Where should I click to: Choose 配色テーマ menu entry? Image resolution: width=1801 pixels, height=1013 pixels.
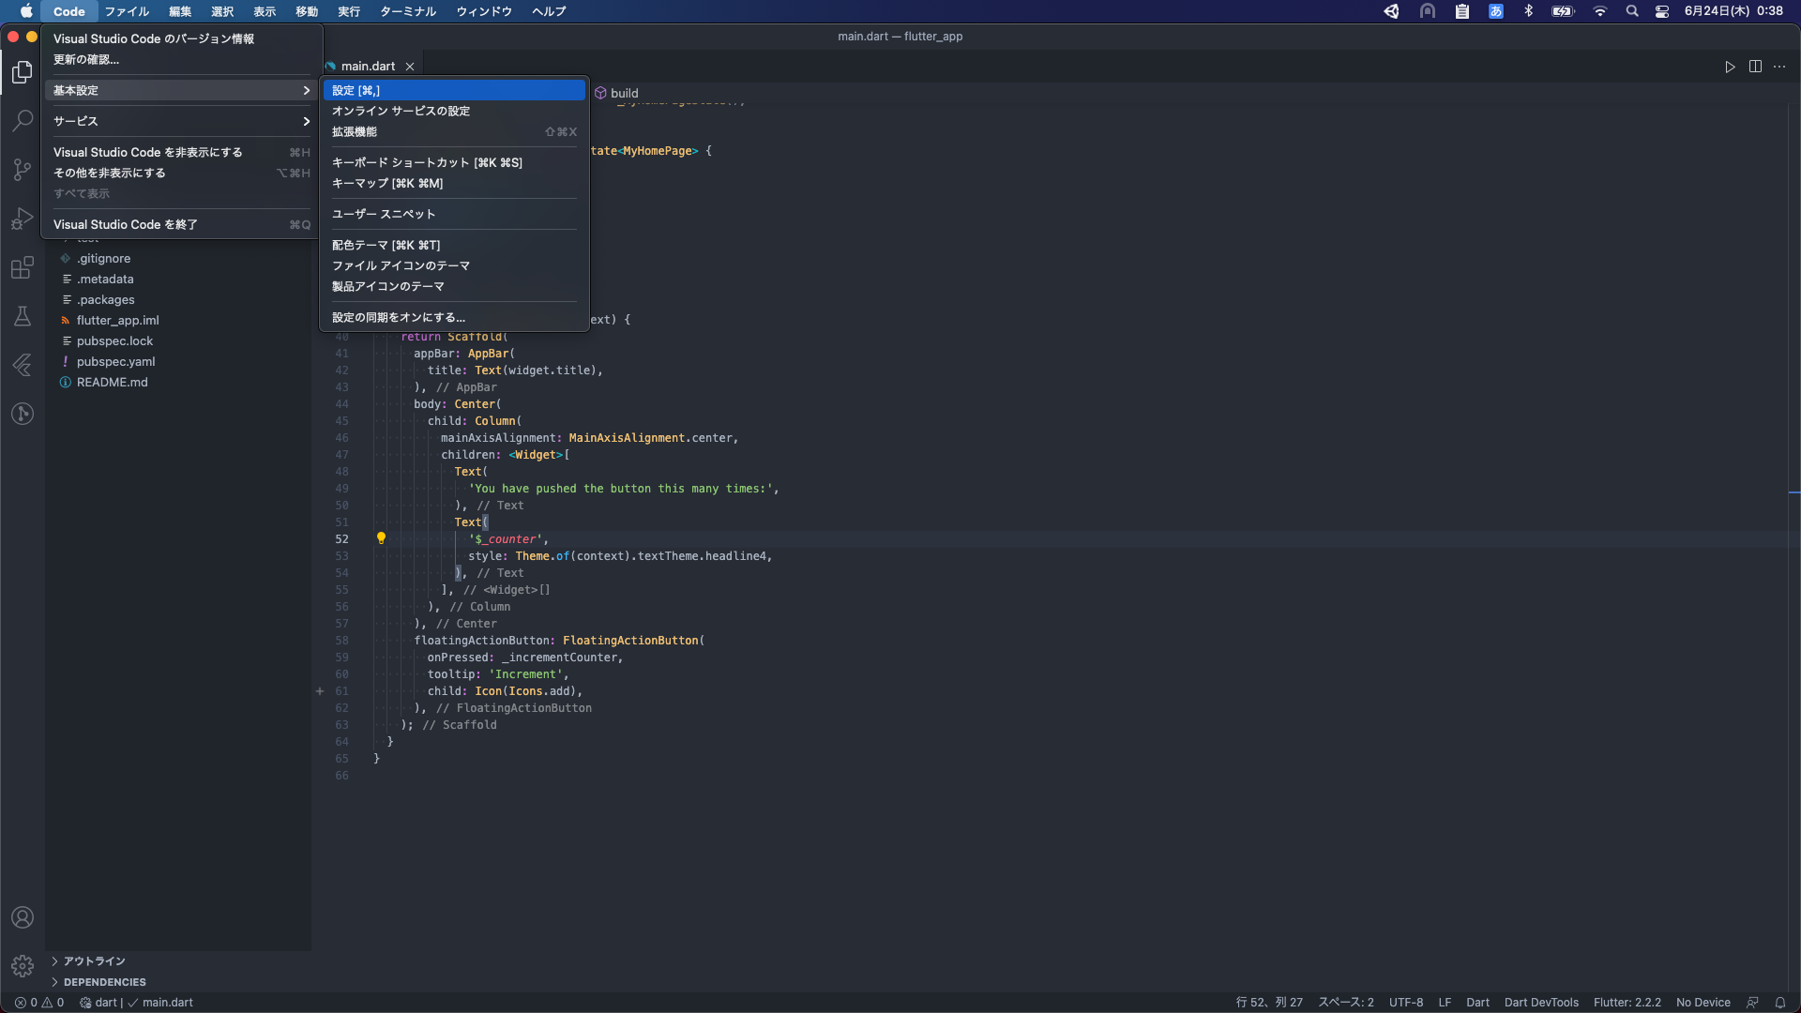454,245
